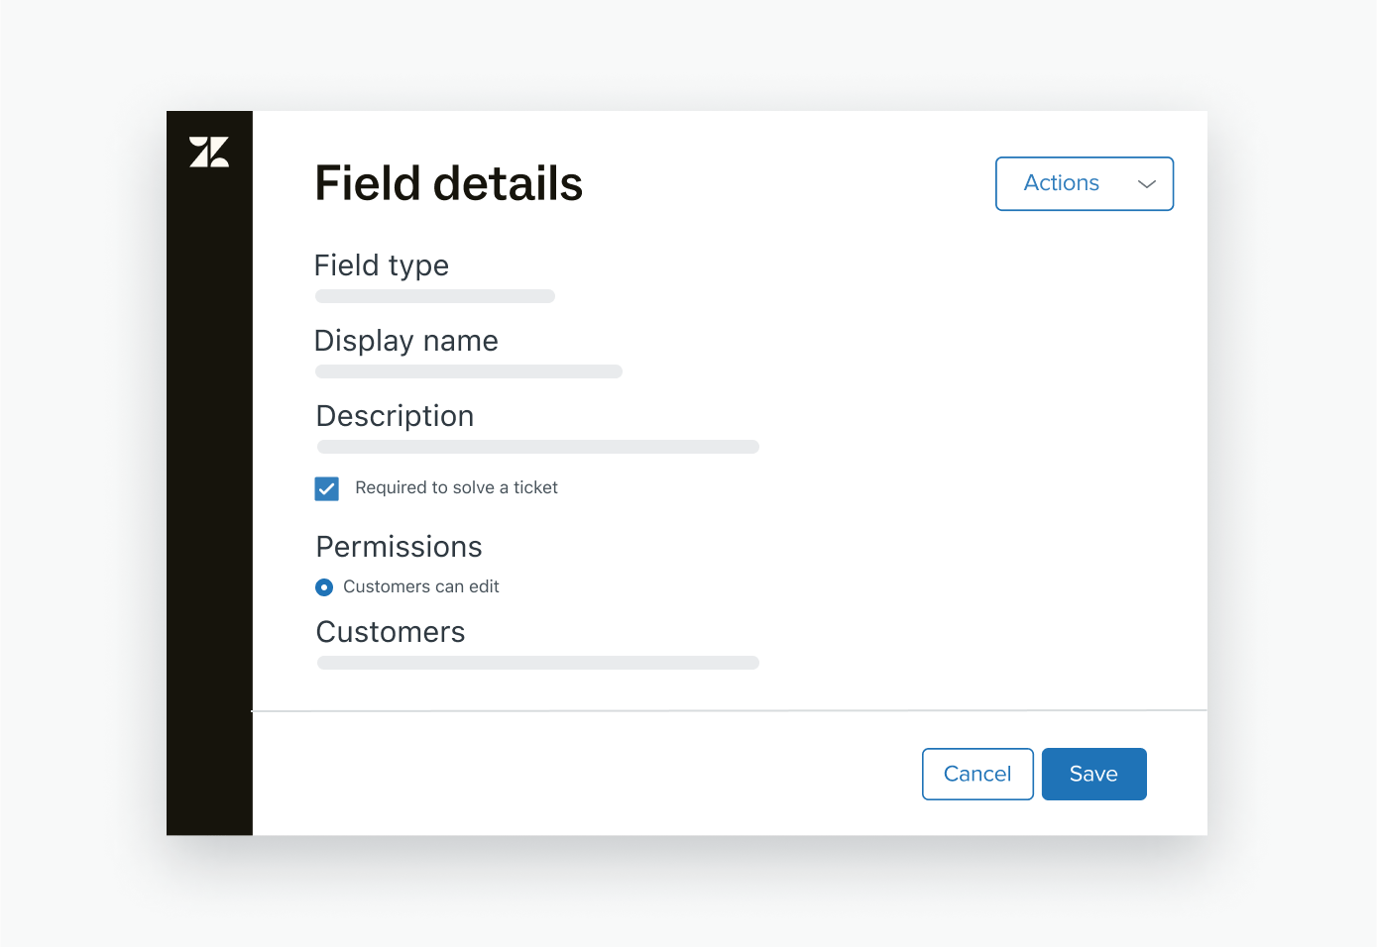Click the "Required to solve a ticket" label text
Image resolution: width=1377 pixels, height=947 pixels.
[x=456, y=487]
